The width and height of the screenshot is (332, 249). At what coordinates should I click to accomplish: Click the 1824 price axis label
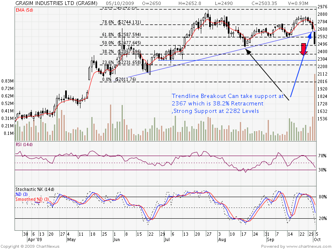click(x=322, y=96)
